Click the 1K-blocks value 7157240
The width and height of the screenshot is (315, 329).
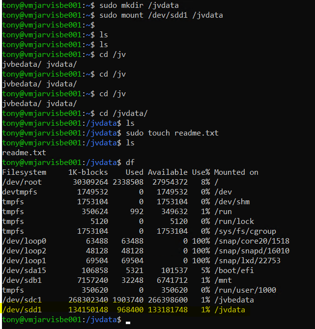[92, 280]
